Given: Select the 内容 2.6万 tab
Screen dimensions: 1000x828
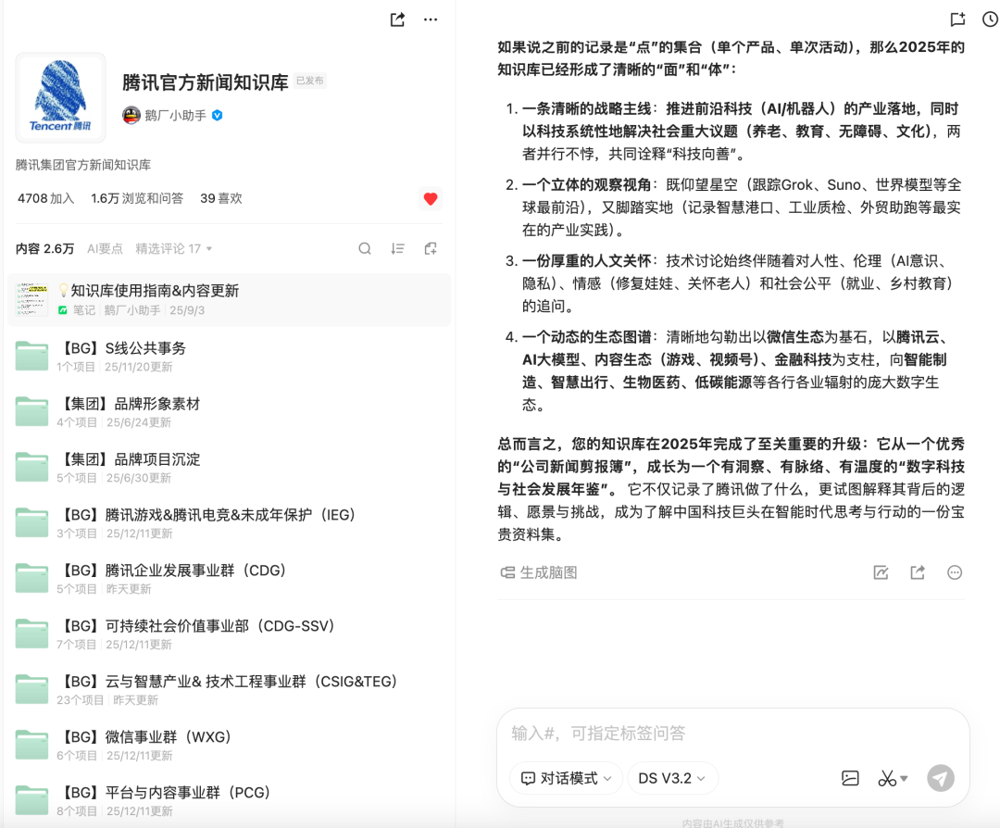Looking at the screenshot, I should pos(44,248).
